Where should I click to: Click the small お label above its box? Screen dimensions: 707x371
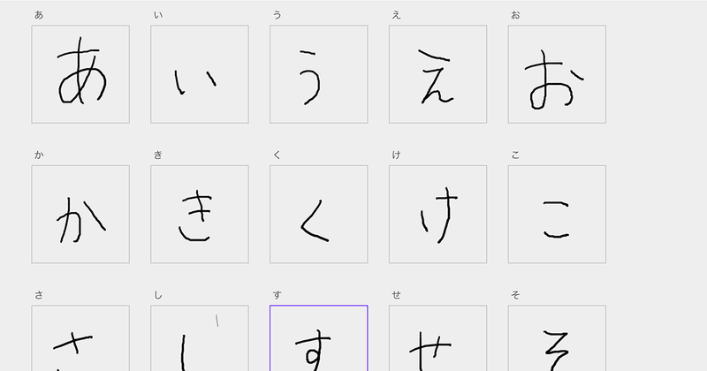[515, 15]
